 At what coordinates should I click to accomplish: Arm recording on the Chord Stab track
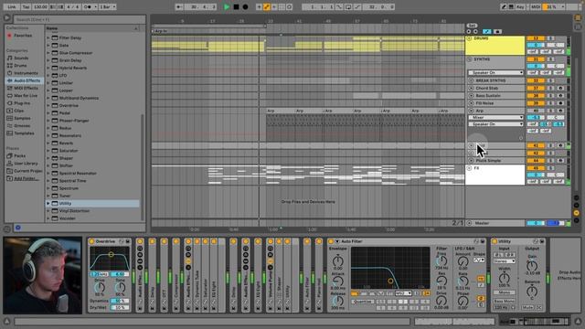[560, 88]
